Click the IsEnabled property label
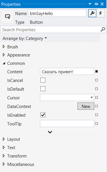This screenshot has width=107, height=172. tap(16, 115)
